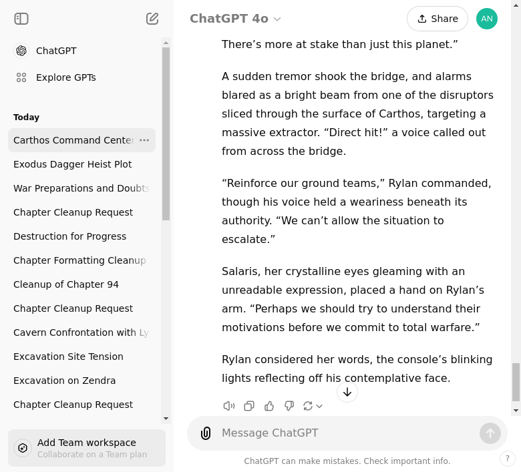Click the Read Aloud speaker icon
This screenshot has width=521, height=472.
(x=229, y=406)
